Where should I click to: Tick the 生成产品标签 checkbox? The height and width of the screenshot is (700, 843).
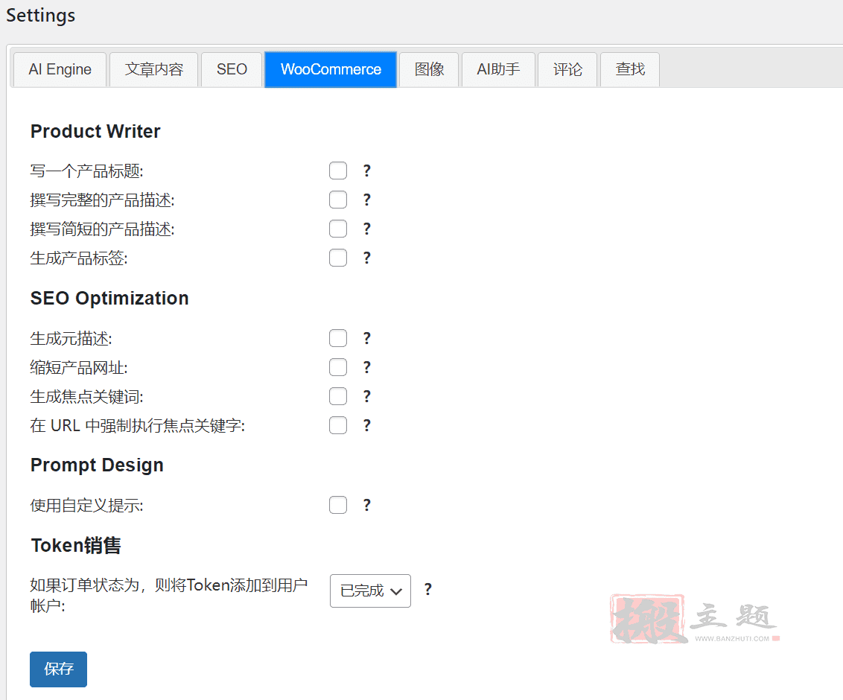(338, 258)
